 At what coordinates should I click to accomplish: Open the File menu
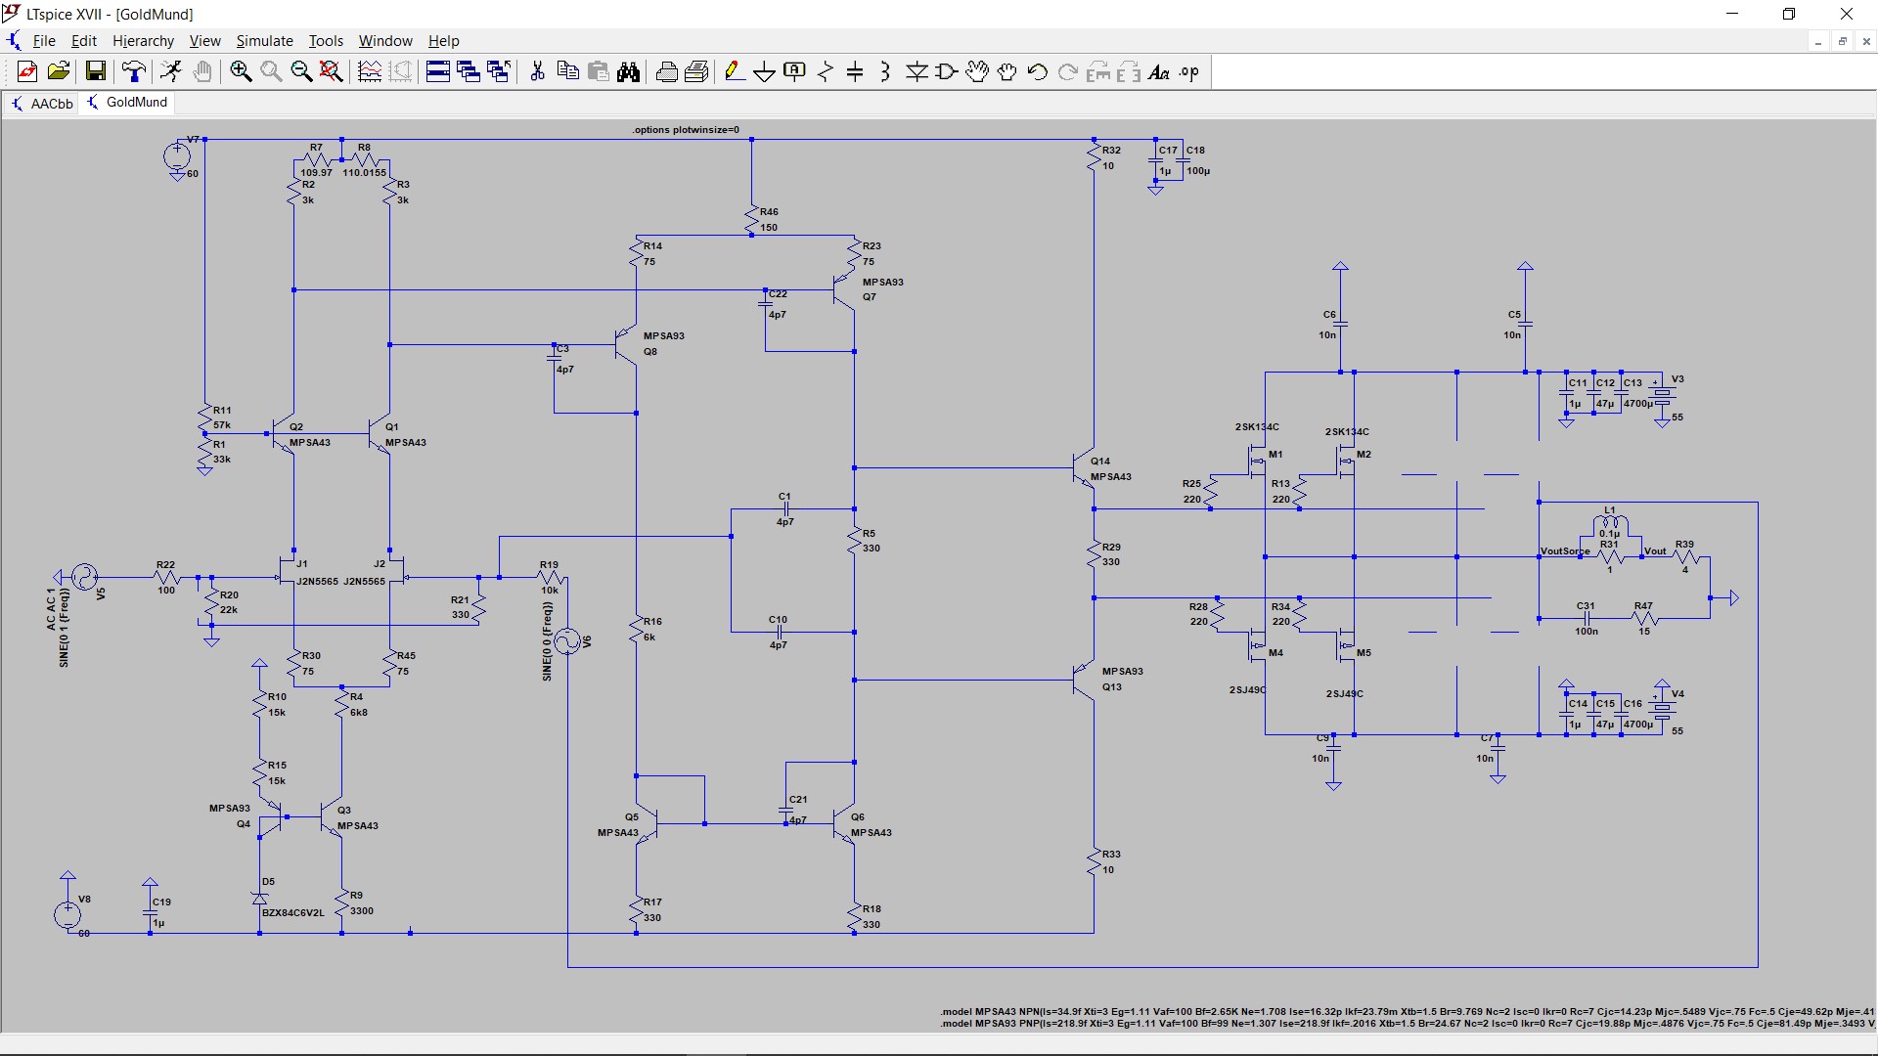point(44,41)
